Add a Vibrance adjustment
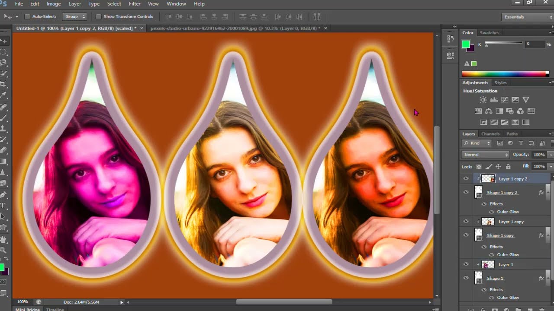 [x=526, y=100]
